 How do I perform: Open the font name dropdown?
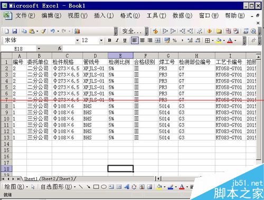coord(77,41)
